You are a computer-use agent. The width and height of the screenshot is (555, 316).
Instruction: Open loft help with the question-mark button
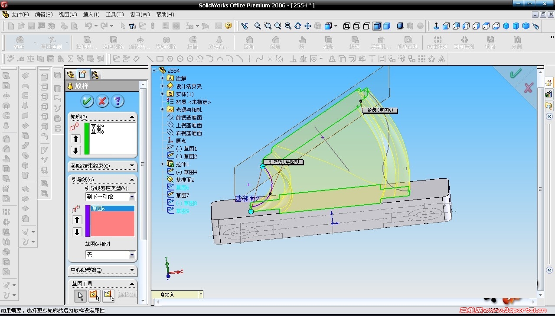coord(118,101)
